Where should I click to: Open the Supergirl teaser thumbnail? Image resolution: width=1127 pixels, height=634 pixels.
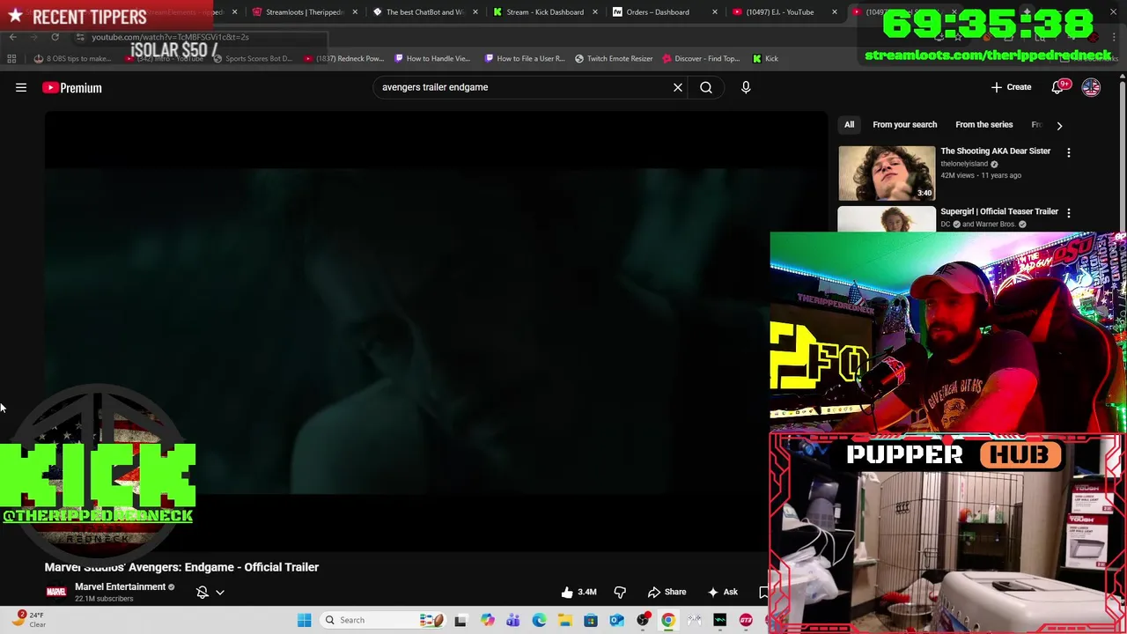point(887,219)
